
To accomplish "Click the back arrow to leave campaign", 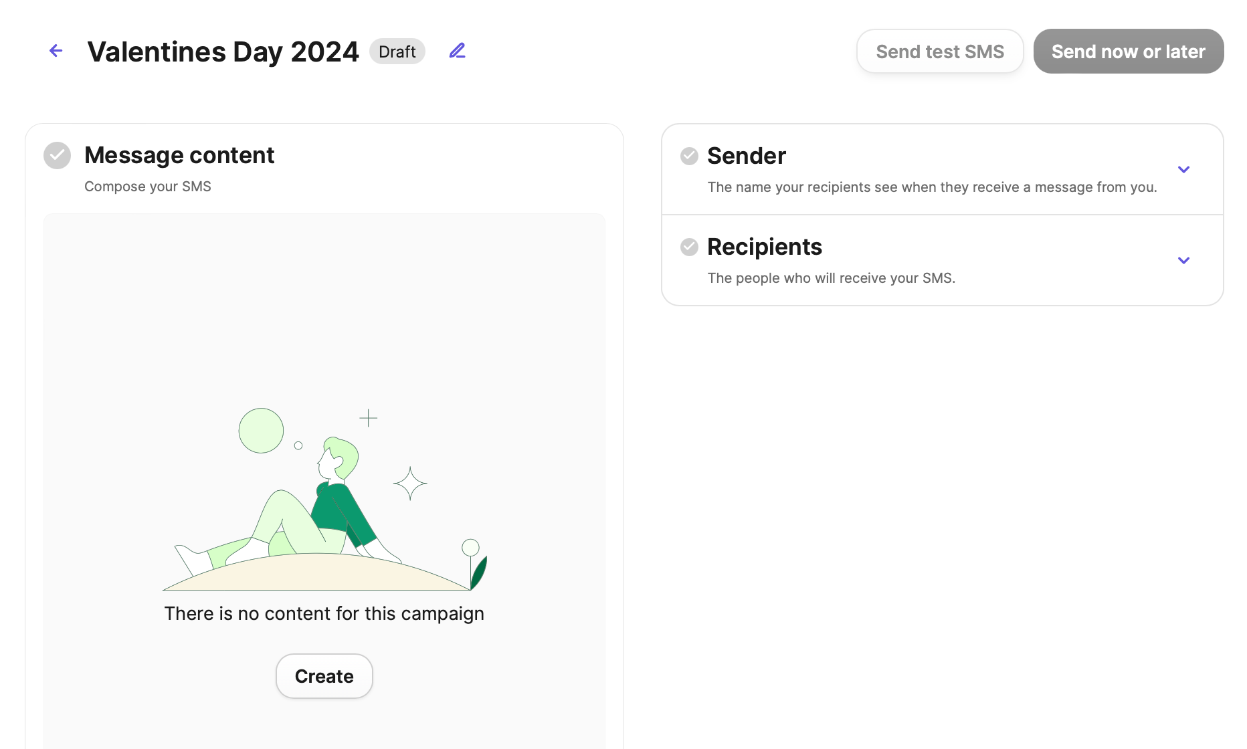I will (56, 51).
